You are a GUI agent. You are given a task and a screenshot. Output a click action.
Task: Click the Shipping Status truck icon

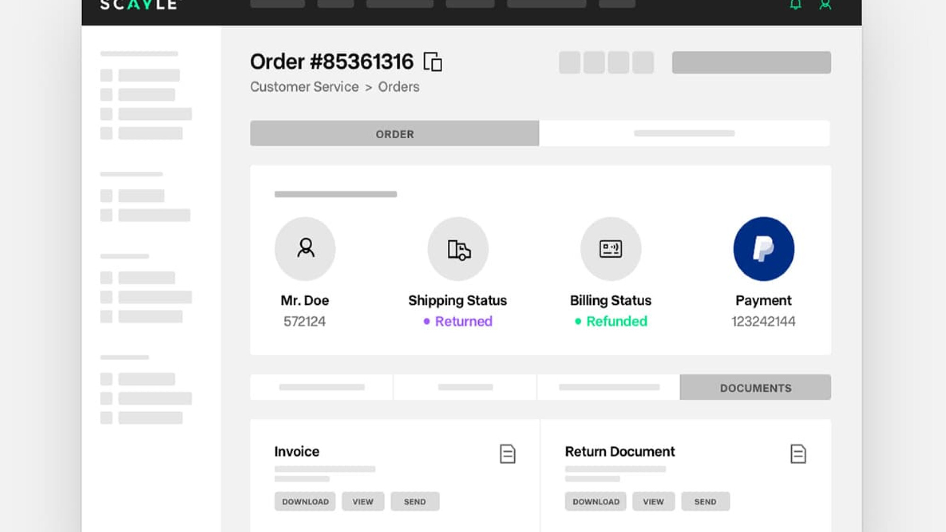pos(458,249)
